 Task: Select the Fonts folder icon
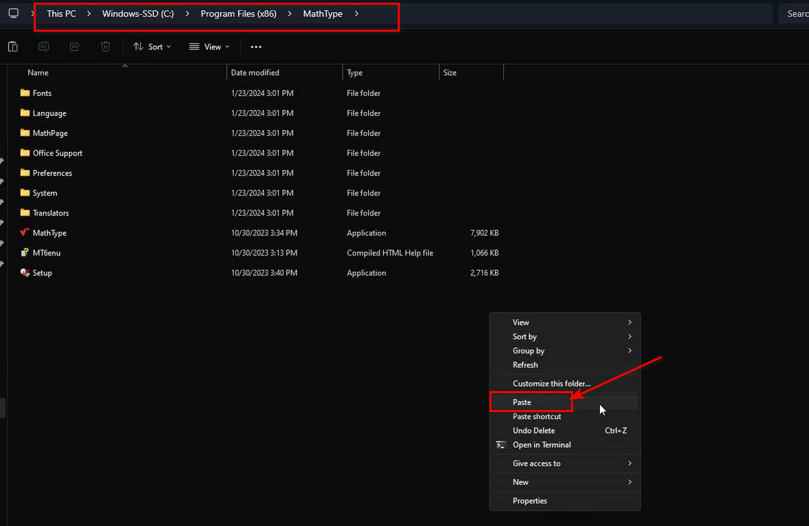pyautogui.click(x=25, y=93)
